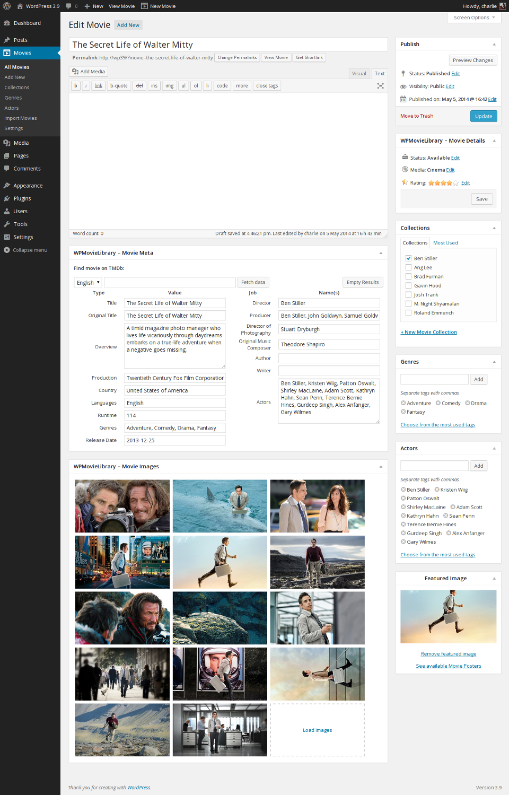This screenshot has width=509, height=795.
Task: Open the comments bubble icon in admin bar
Action: pos(69,6)
